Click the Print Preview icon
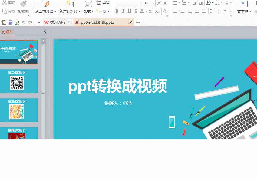This screenshot has width=257, height=181. pos(17,22)
